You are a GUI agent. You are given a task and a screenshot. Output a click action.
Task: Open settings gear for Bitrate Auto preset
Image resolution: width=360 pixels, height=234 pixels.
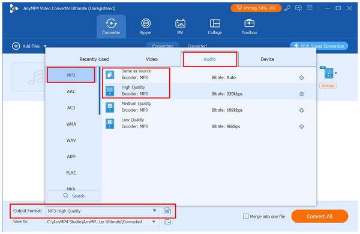click(301, 78)
